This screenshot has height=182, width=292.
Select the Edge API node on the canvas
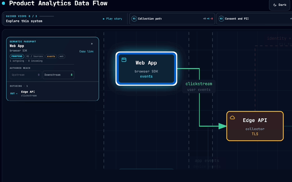click(255, 126)
